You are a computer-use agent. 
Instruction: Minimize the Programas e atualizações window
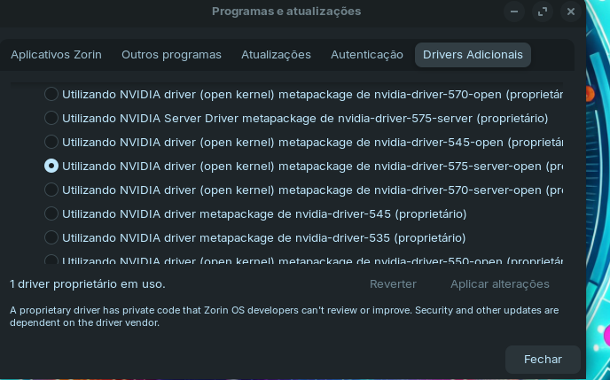515,12
